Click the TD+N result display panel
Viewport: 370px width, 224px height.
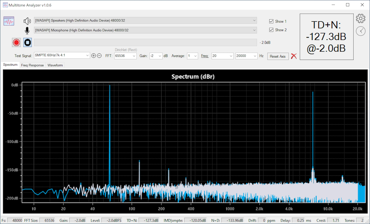[327, 37]
